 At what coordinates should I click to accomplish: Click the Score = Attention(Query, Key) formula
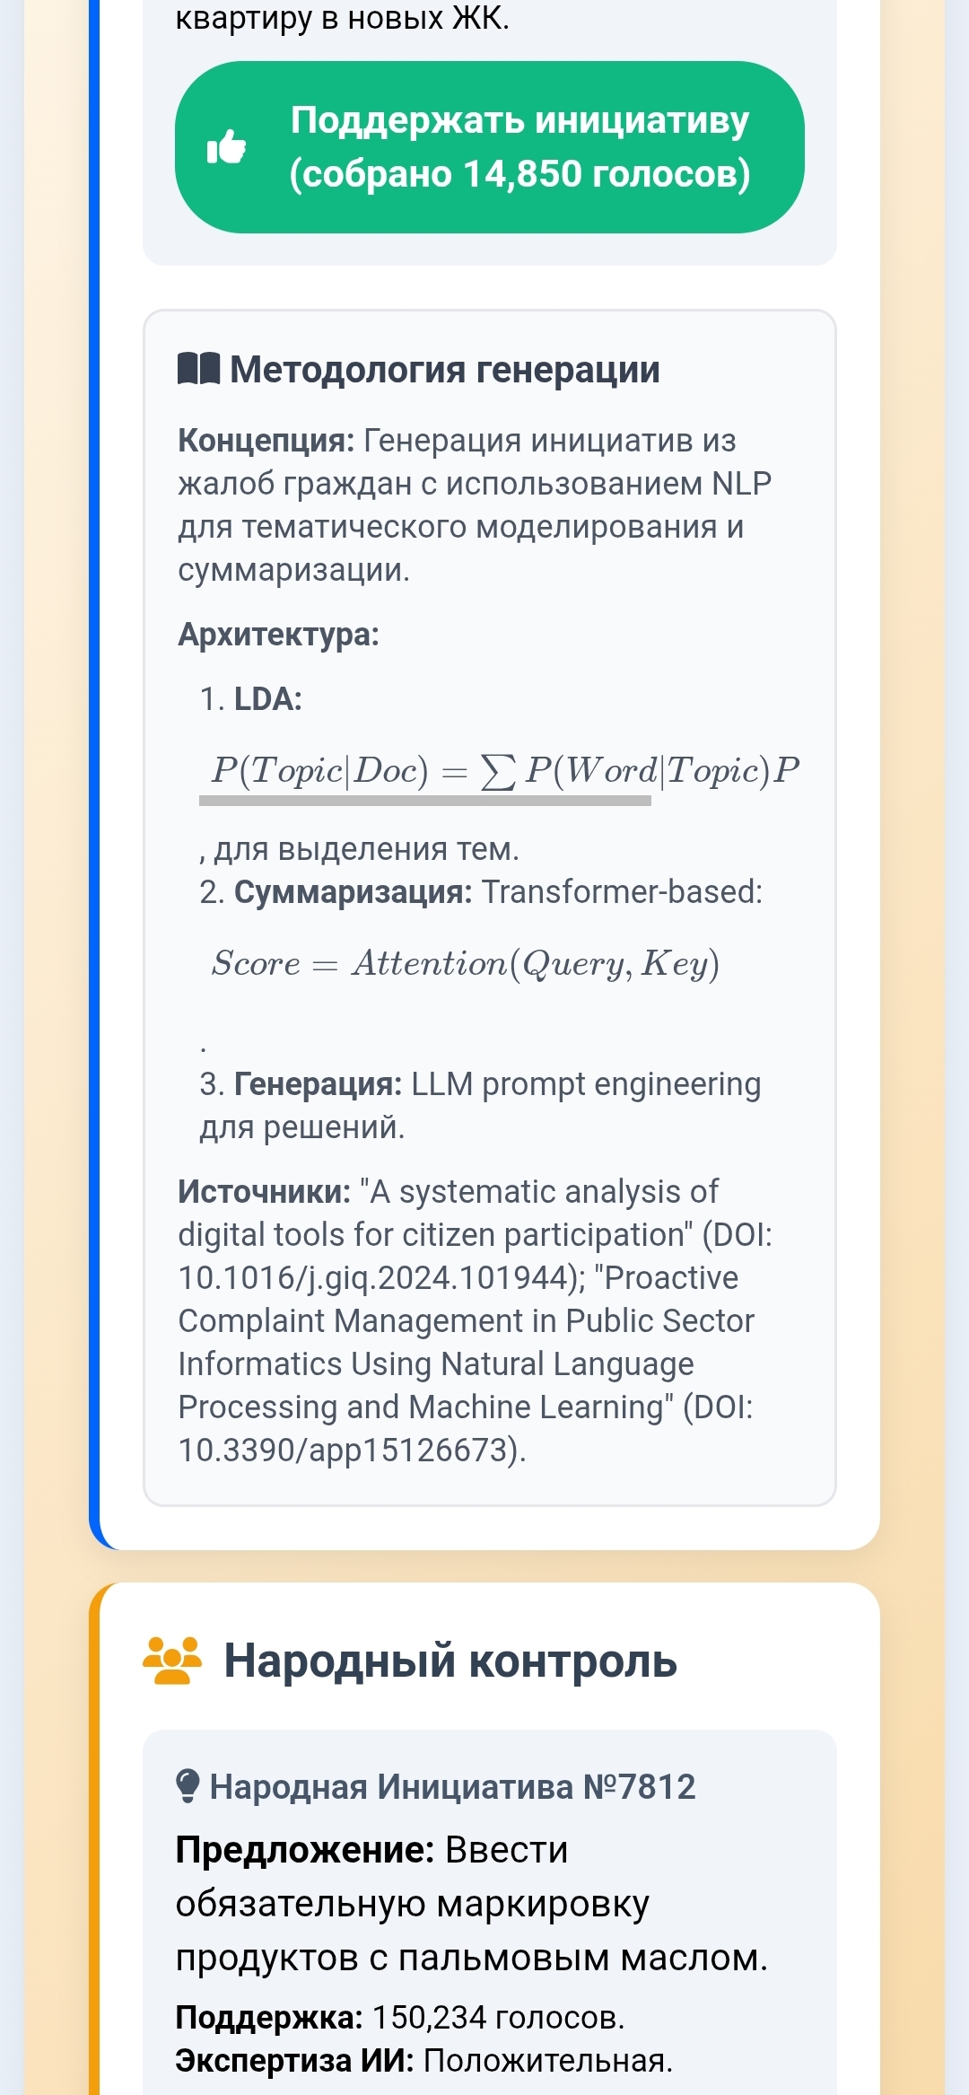(465, 964)
